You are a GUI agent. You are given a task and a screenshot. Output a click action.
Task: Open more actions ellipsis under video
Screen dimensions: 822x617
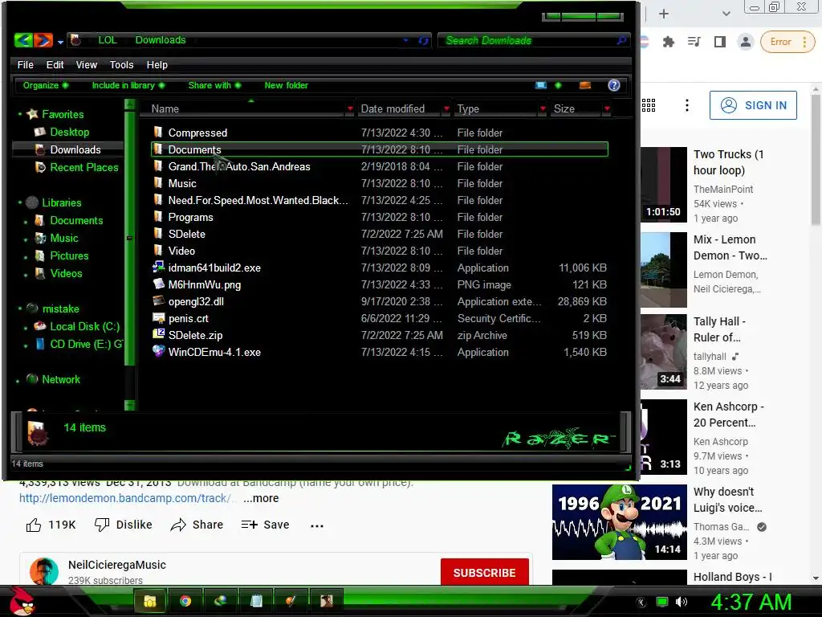(x=317, y=525)
